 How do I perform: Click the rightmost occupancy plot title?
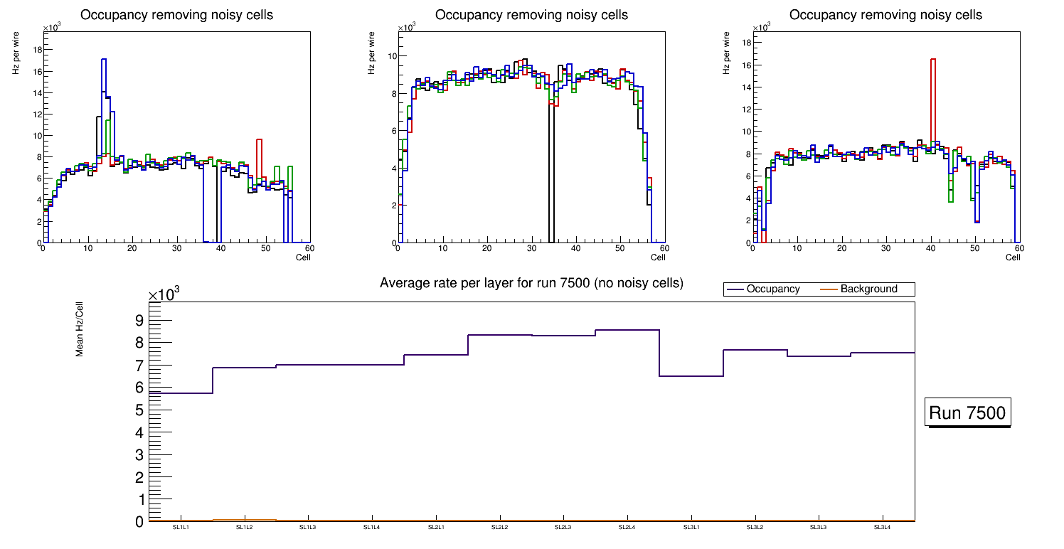(886, 15)
